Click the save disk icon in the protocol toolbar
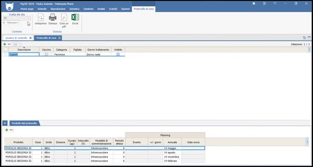The width and height of the screenshot is (313, 167). point(15,44)
